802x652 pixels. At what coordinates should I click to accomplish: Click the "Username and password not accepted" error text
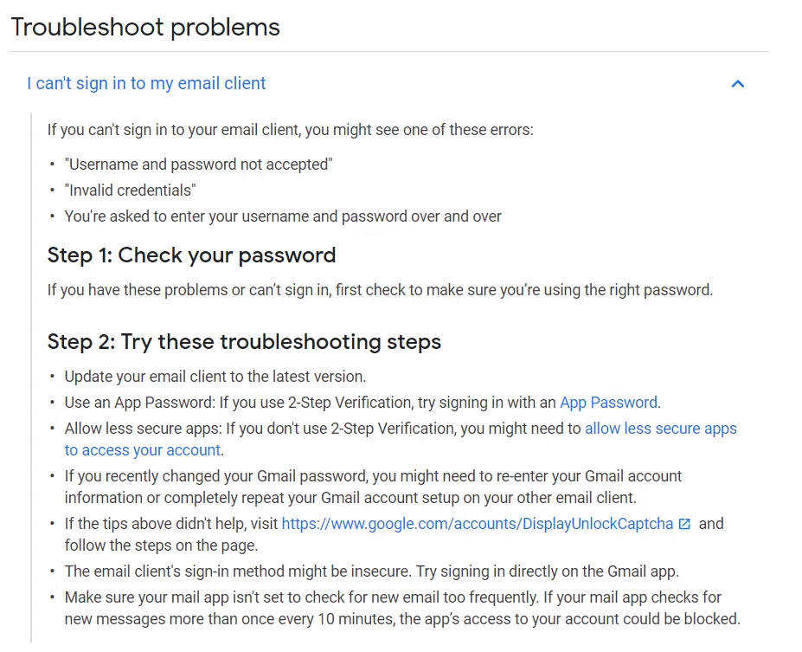(x=198, y=164)
